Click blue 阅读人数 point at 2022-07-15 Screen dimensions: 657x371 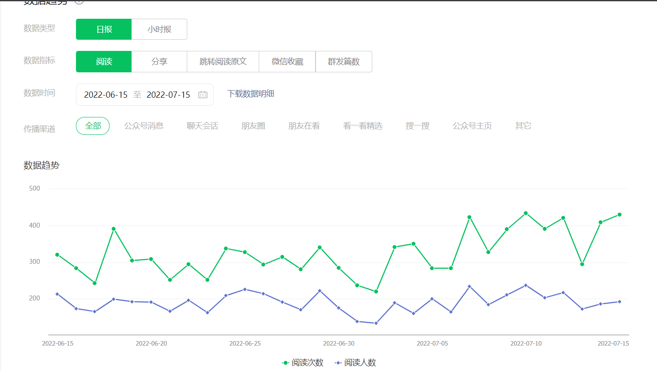pyautogui.click(x=619, y=302)
